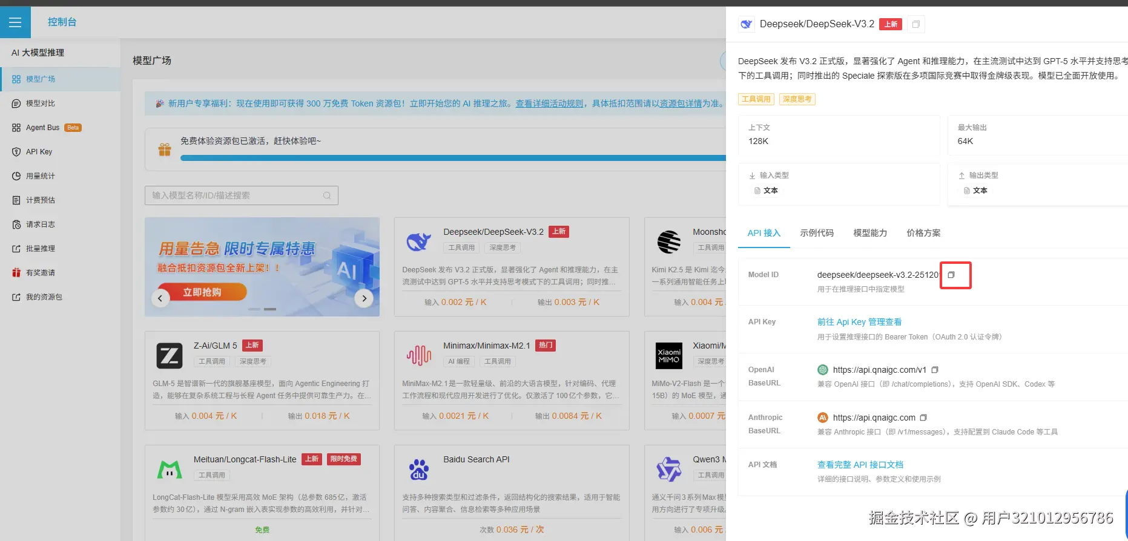Switch to the API 接入 tab
The image size is (1128, 541).
[x=764, y=233]
